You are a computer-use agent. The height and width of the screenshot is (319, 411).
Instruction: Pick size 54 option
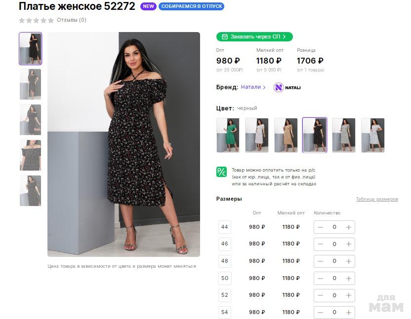[225, 312]
